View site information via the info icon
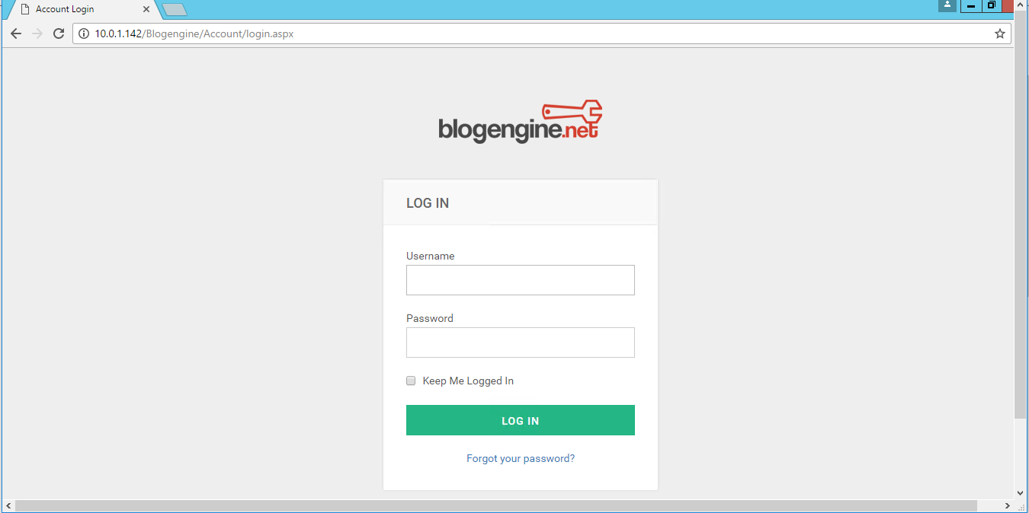1029x513 pixels. tap(84, 33)
